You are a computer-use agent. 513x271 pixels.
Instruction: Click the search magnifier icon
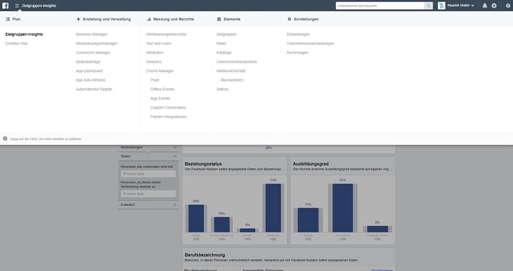click(428, 6)
